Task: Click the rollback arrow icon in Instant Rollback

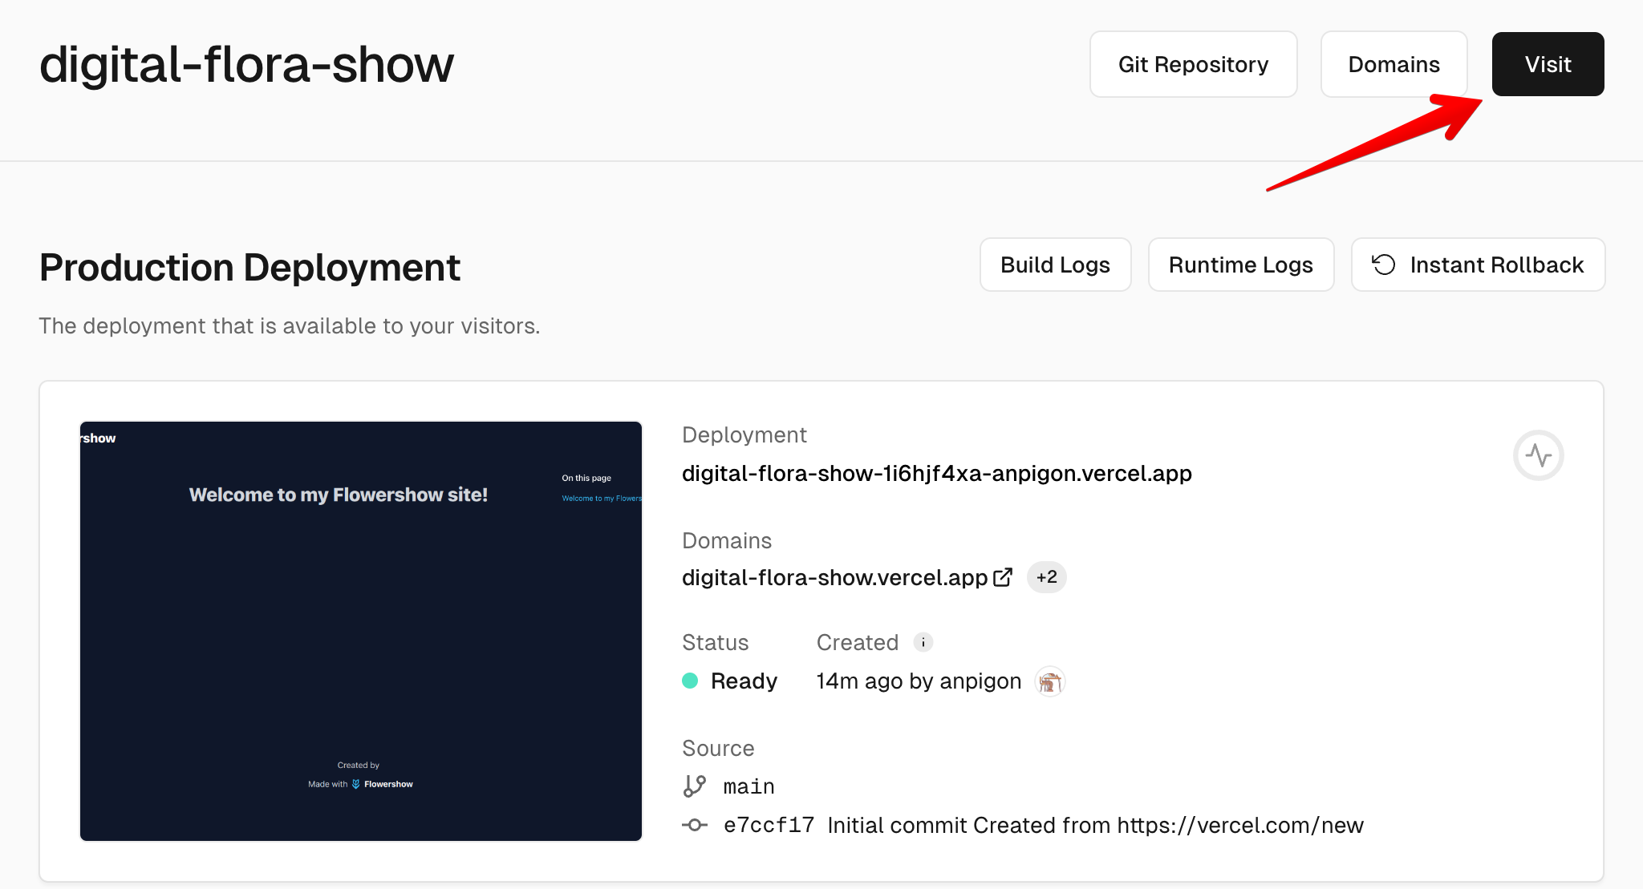Action: click(1384, 265)
